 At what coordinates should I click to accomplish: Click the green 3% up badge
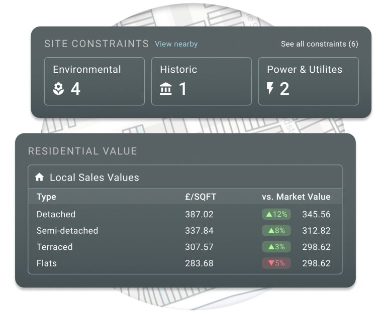276,247
